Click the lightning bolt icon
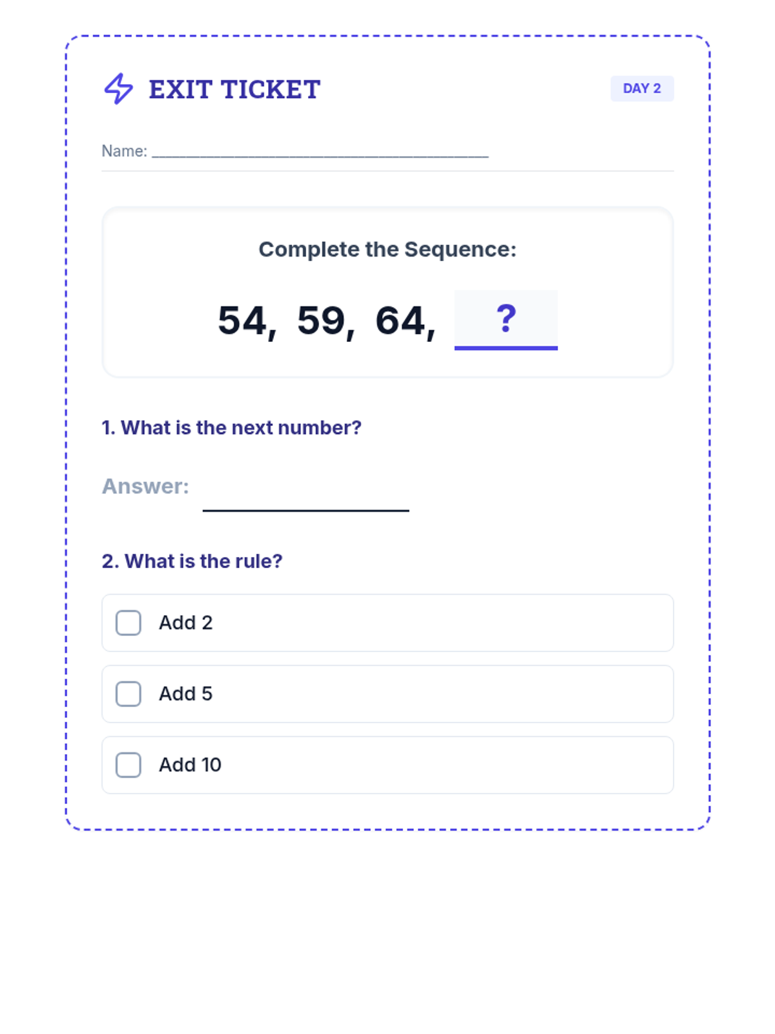775x1034 pixels. tap(119, 89)
